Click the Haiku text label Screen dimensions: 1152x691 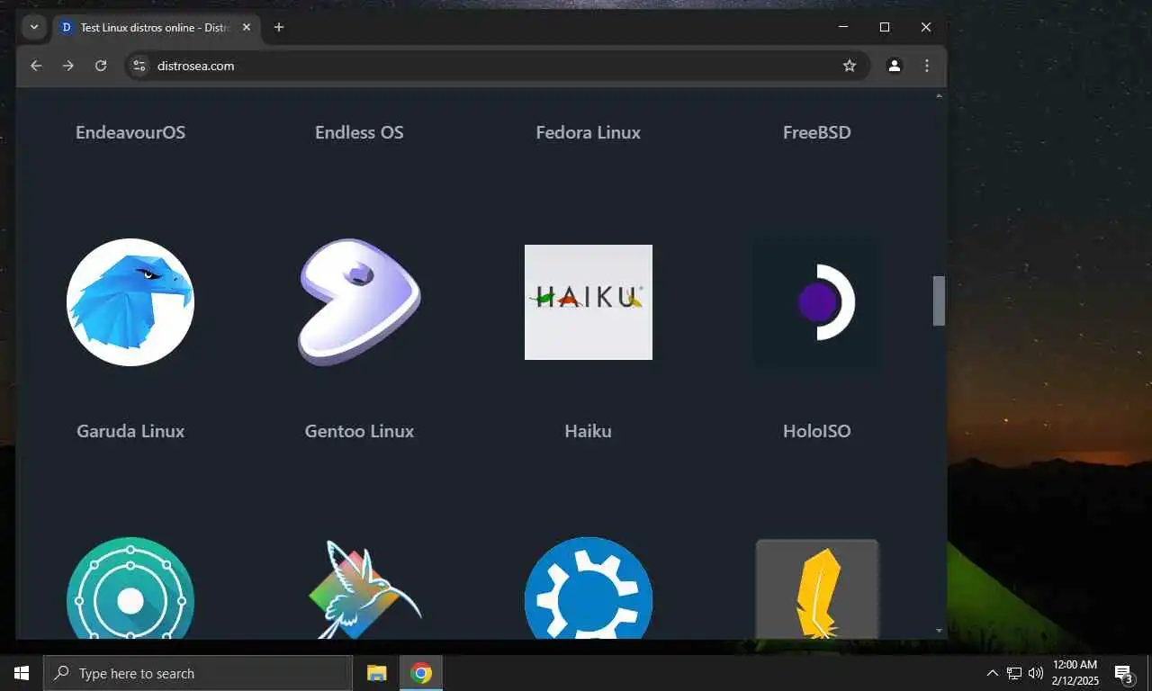tap(589, 431)
